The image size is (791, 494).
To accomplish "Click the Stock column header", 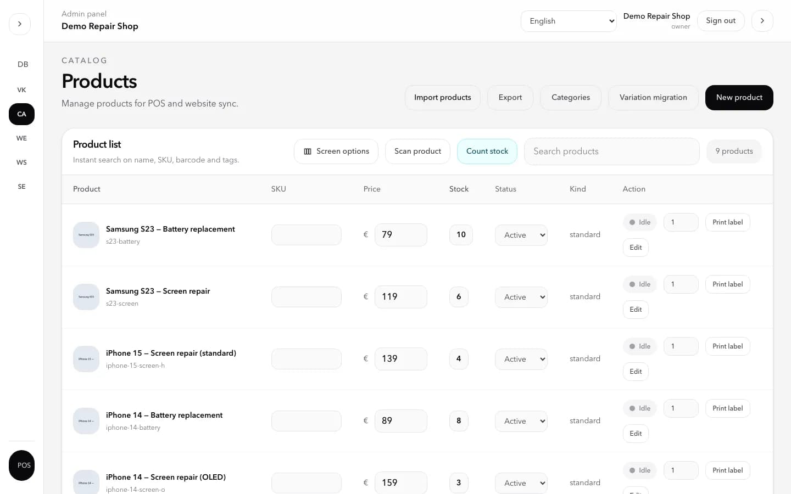I will 459,189.
